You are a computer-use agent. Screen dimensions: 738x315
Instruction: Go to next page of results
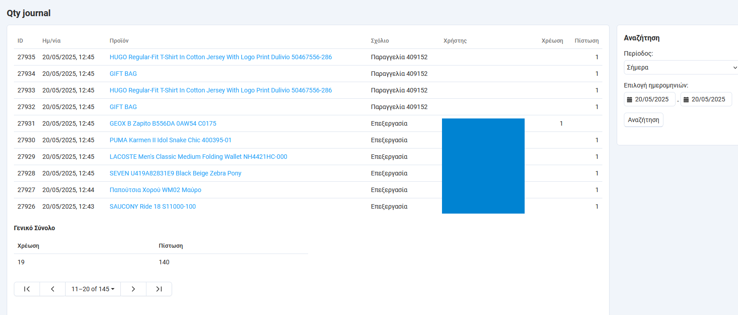pos(133,289)
